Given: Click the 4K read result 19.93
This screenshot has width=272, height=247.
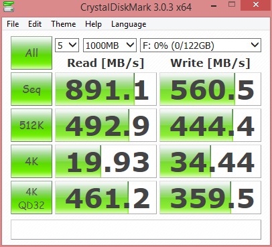Looking at the screenshot, I should (x=106, y=161).
